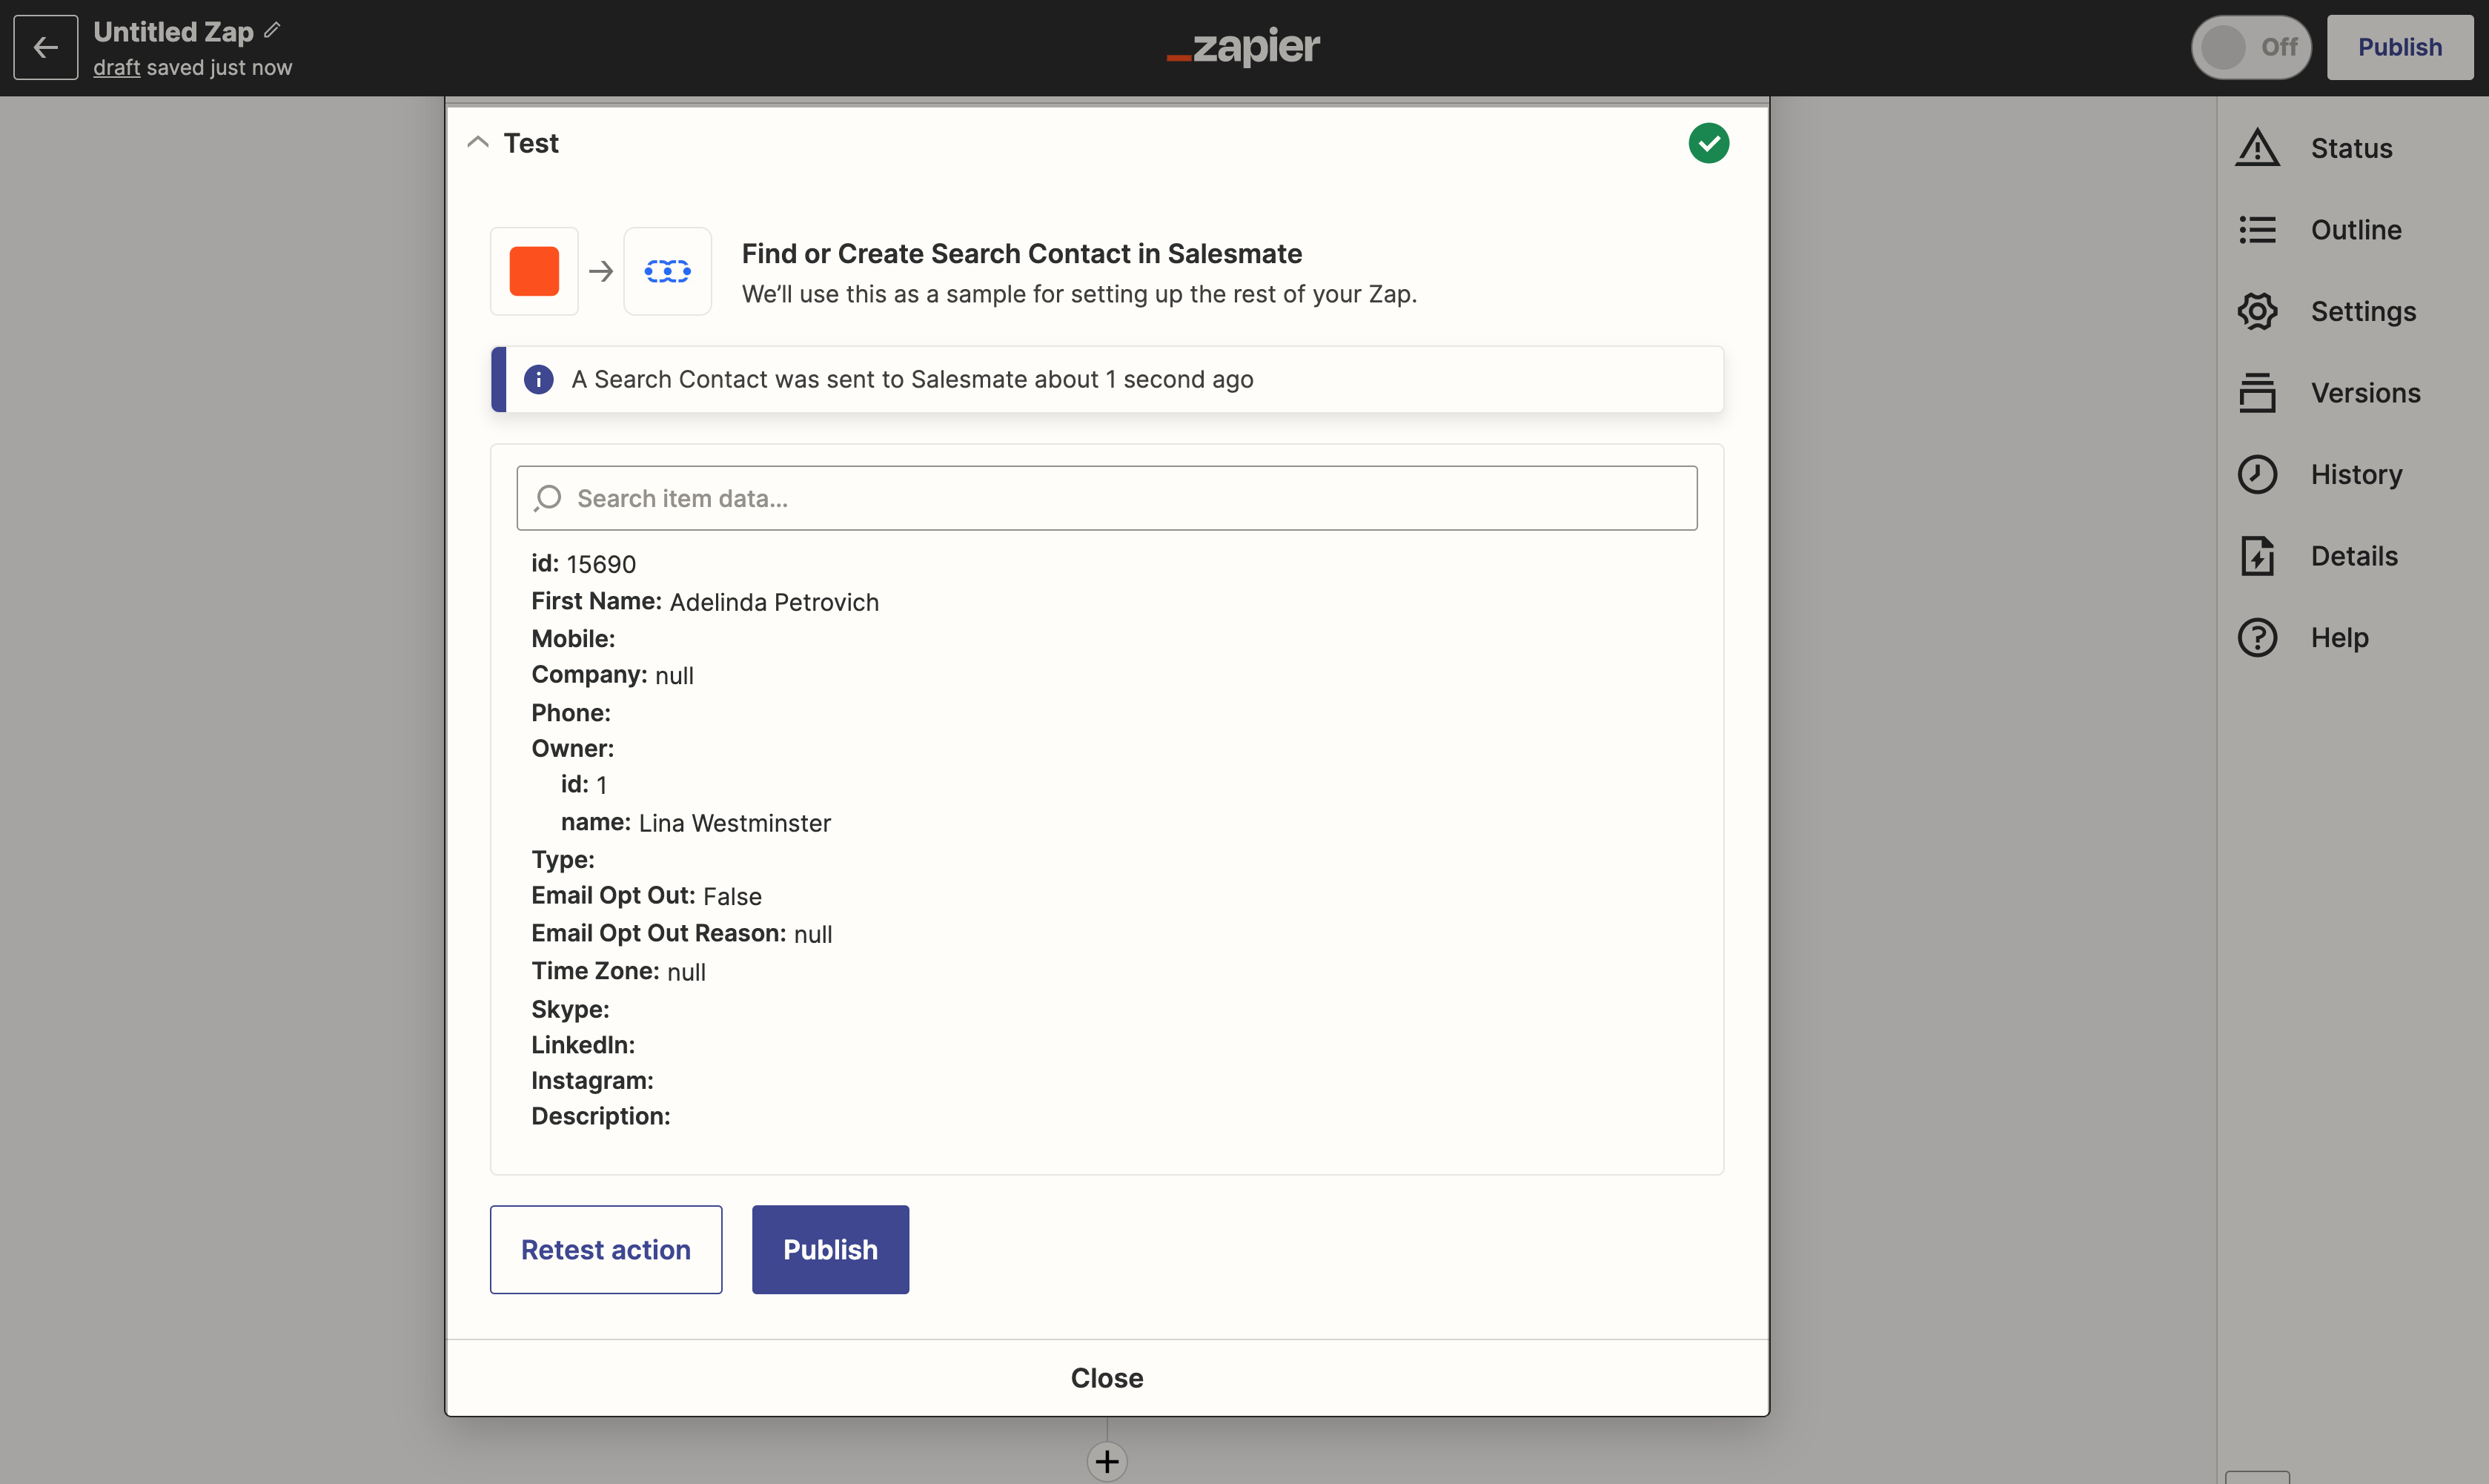Select History in the sidebar

[x=2356, y=474]
